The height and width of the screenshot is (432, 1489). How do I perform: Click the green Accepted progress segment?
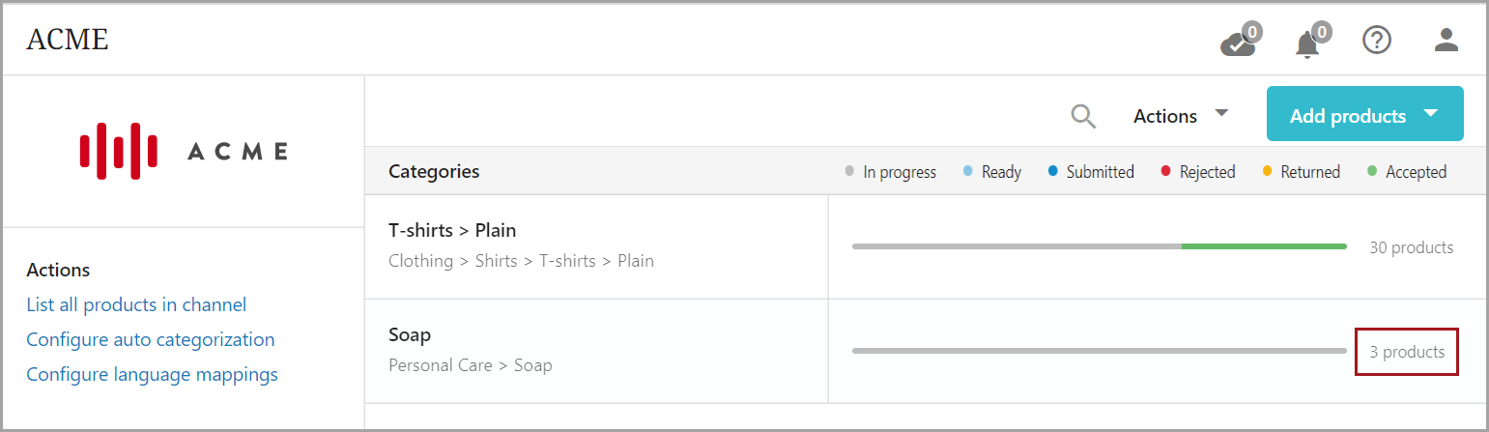pyautogui.click(x=1263, y=246)
